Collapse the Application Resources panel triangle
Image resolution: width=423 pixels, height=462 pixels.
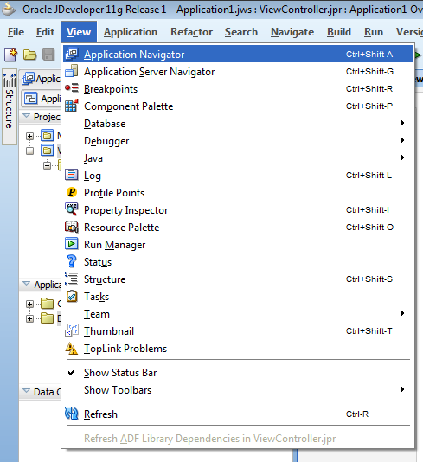26,284
